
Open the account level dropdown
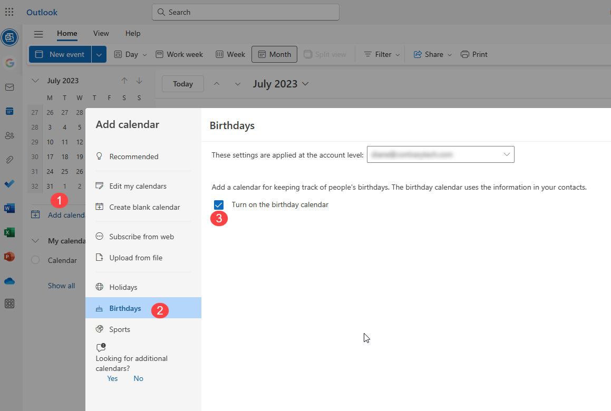pyautogui.click(x=440, y=154)
